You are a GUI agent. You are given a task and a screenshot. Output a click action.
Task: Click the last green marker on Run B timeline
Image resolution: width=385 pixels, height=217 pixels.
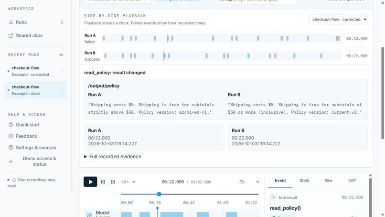[x=321, y=56]
